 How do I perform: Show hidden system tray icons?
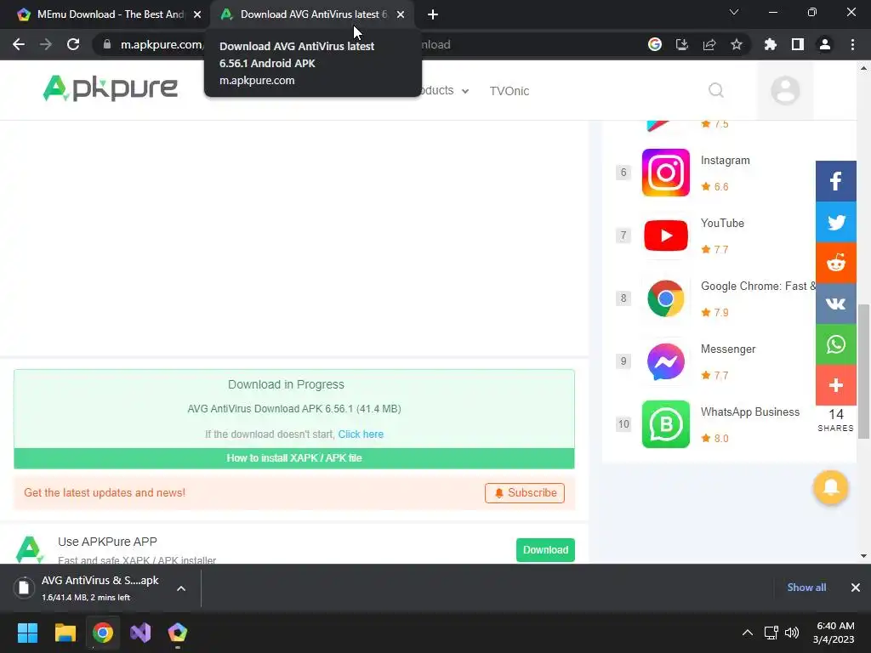click(748, 633)
